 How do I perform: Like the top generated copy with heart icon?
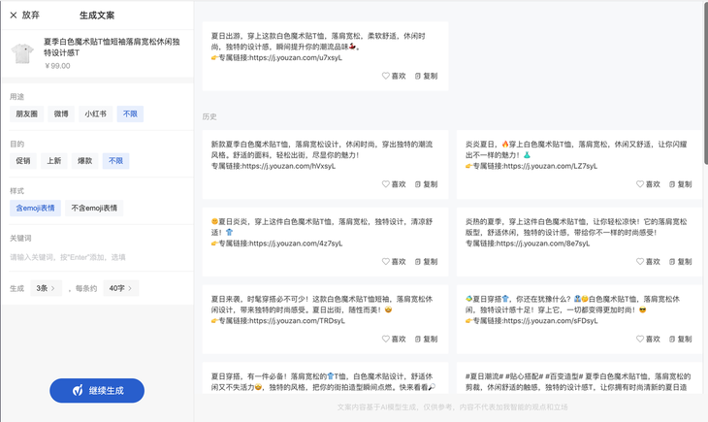click(386, 76)
